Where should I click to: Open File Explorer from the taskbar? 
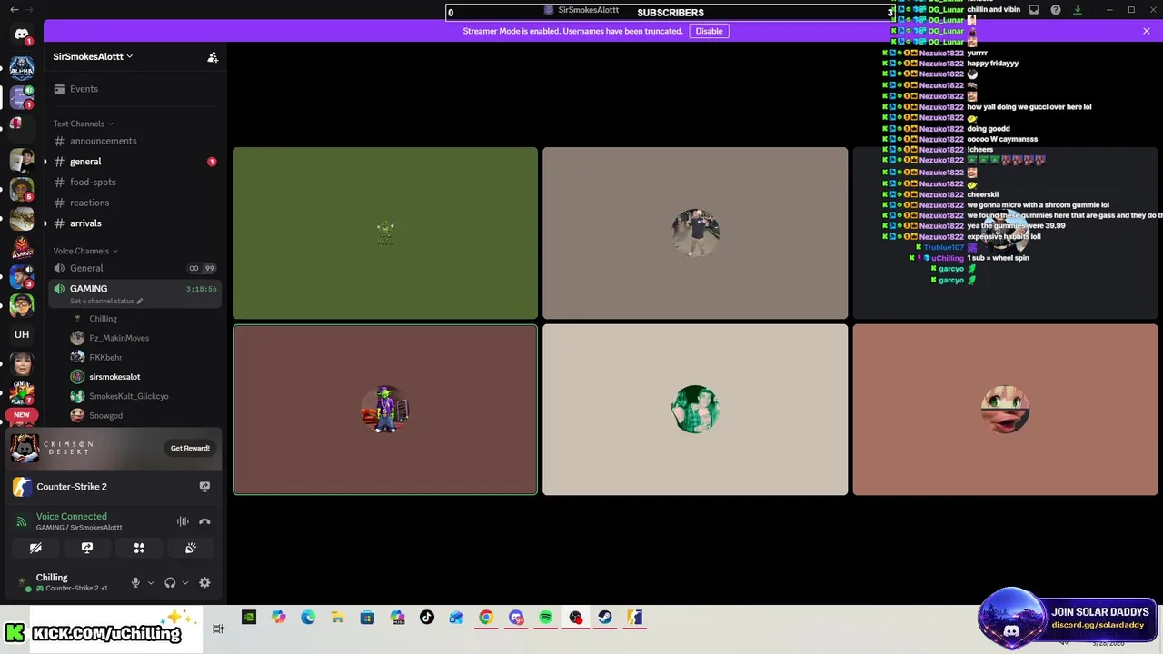point(338,618)
